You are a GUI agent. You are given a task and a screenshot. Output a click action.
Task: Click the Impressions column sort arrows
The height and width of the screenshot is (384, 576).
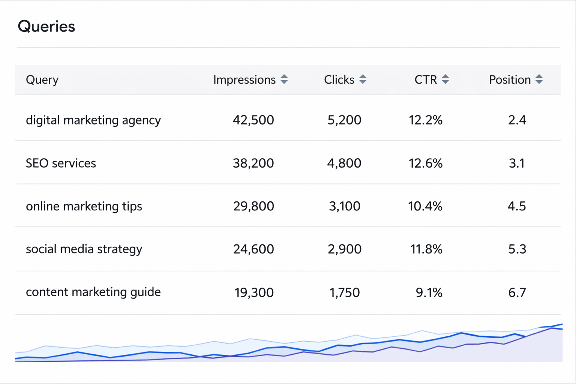point(284,79)
